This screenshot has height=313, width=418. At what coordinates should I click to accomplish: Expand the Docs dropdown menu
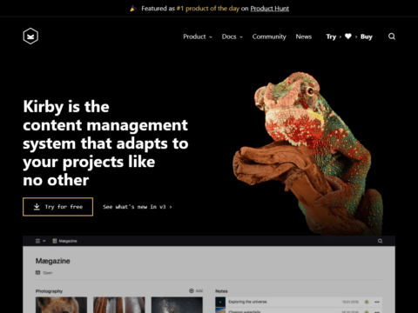[233, 37]
